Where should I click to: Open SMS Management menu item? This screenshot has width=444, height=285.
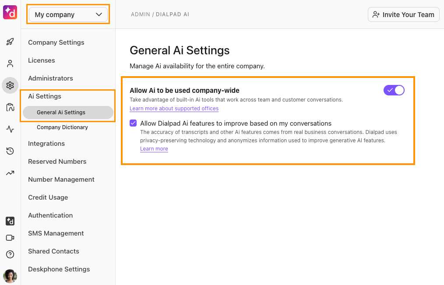point(56,233)
